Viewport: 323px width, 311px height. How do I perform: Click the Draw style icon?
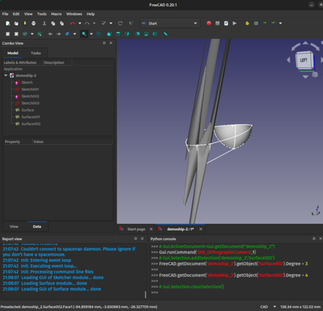tap(25, 34)
